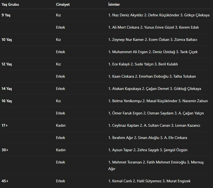The height and width of the screenshot is (188, 213).
Task: Click the "Yaş Grubu" column header
Action: click(10, 5)
